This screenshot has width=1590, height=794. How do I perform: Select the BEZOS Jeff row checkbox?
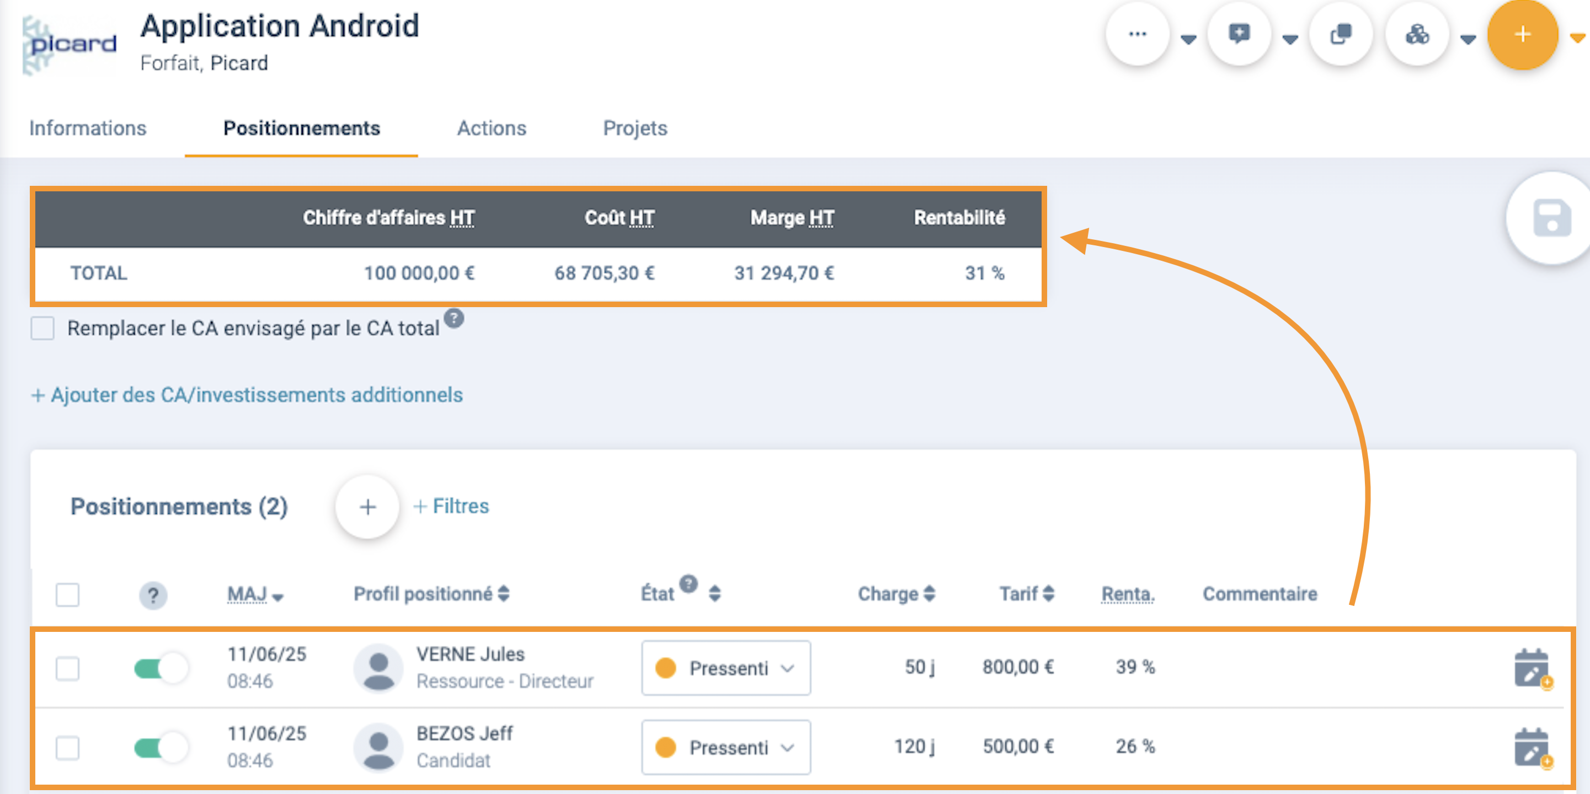click(67, 748)
